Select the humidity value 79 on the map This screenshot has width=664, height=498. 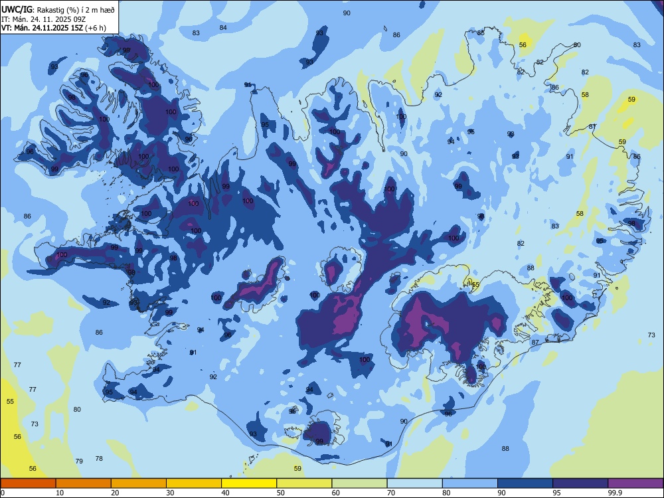(x=79, y=461)
